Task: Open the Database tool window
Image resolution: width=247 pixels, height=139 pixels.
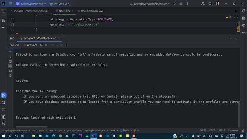Action: [244, 18]
